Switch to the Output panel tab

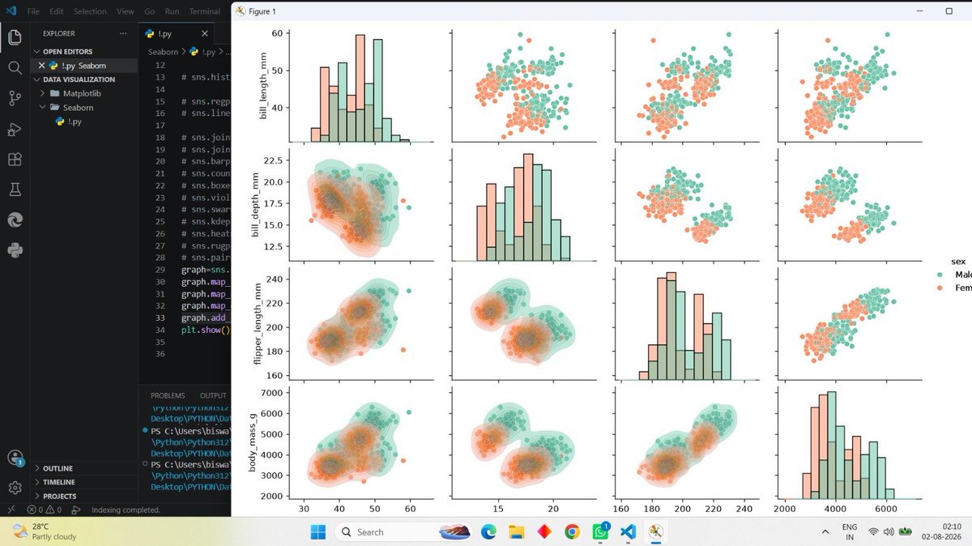213,395
